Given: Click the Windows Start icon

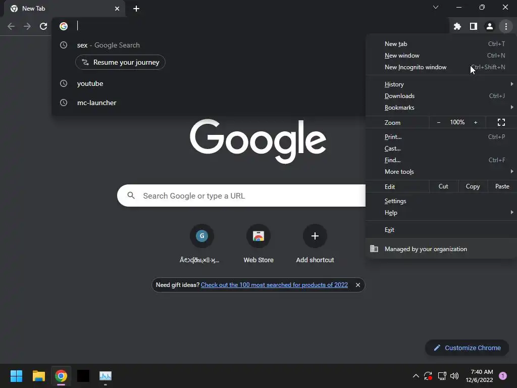Looking at the screenshot, I should [16, 376].
